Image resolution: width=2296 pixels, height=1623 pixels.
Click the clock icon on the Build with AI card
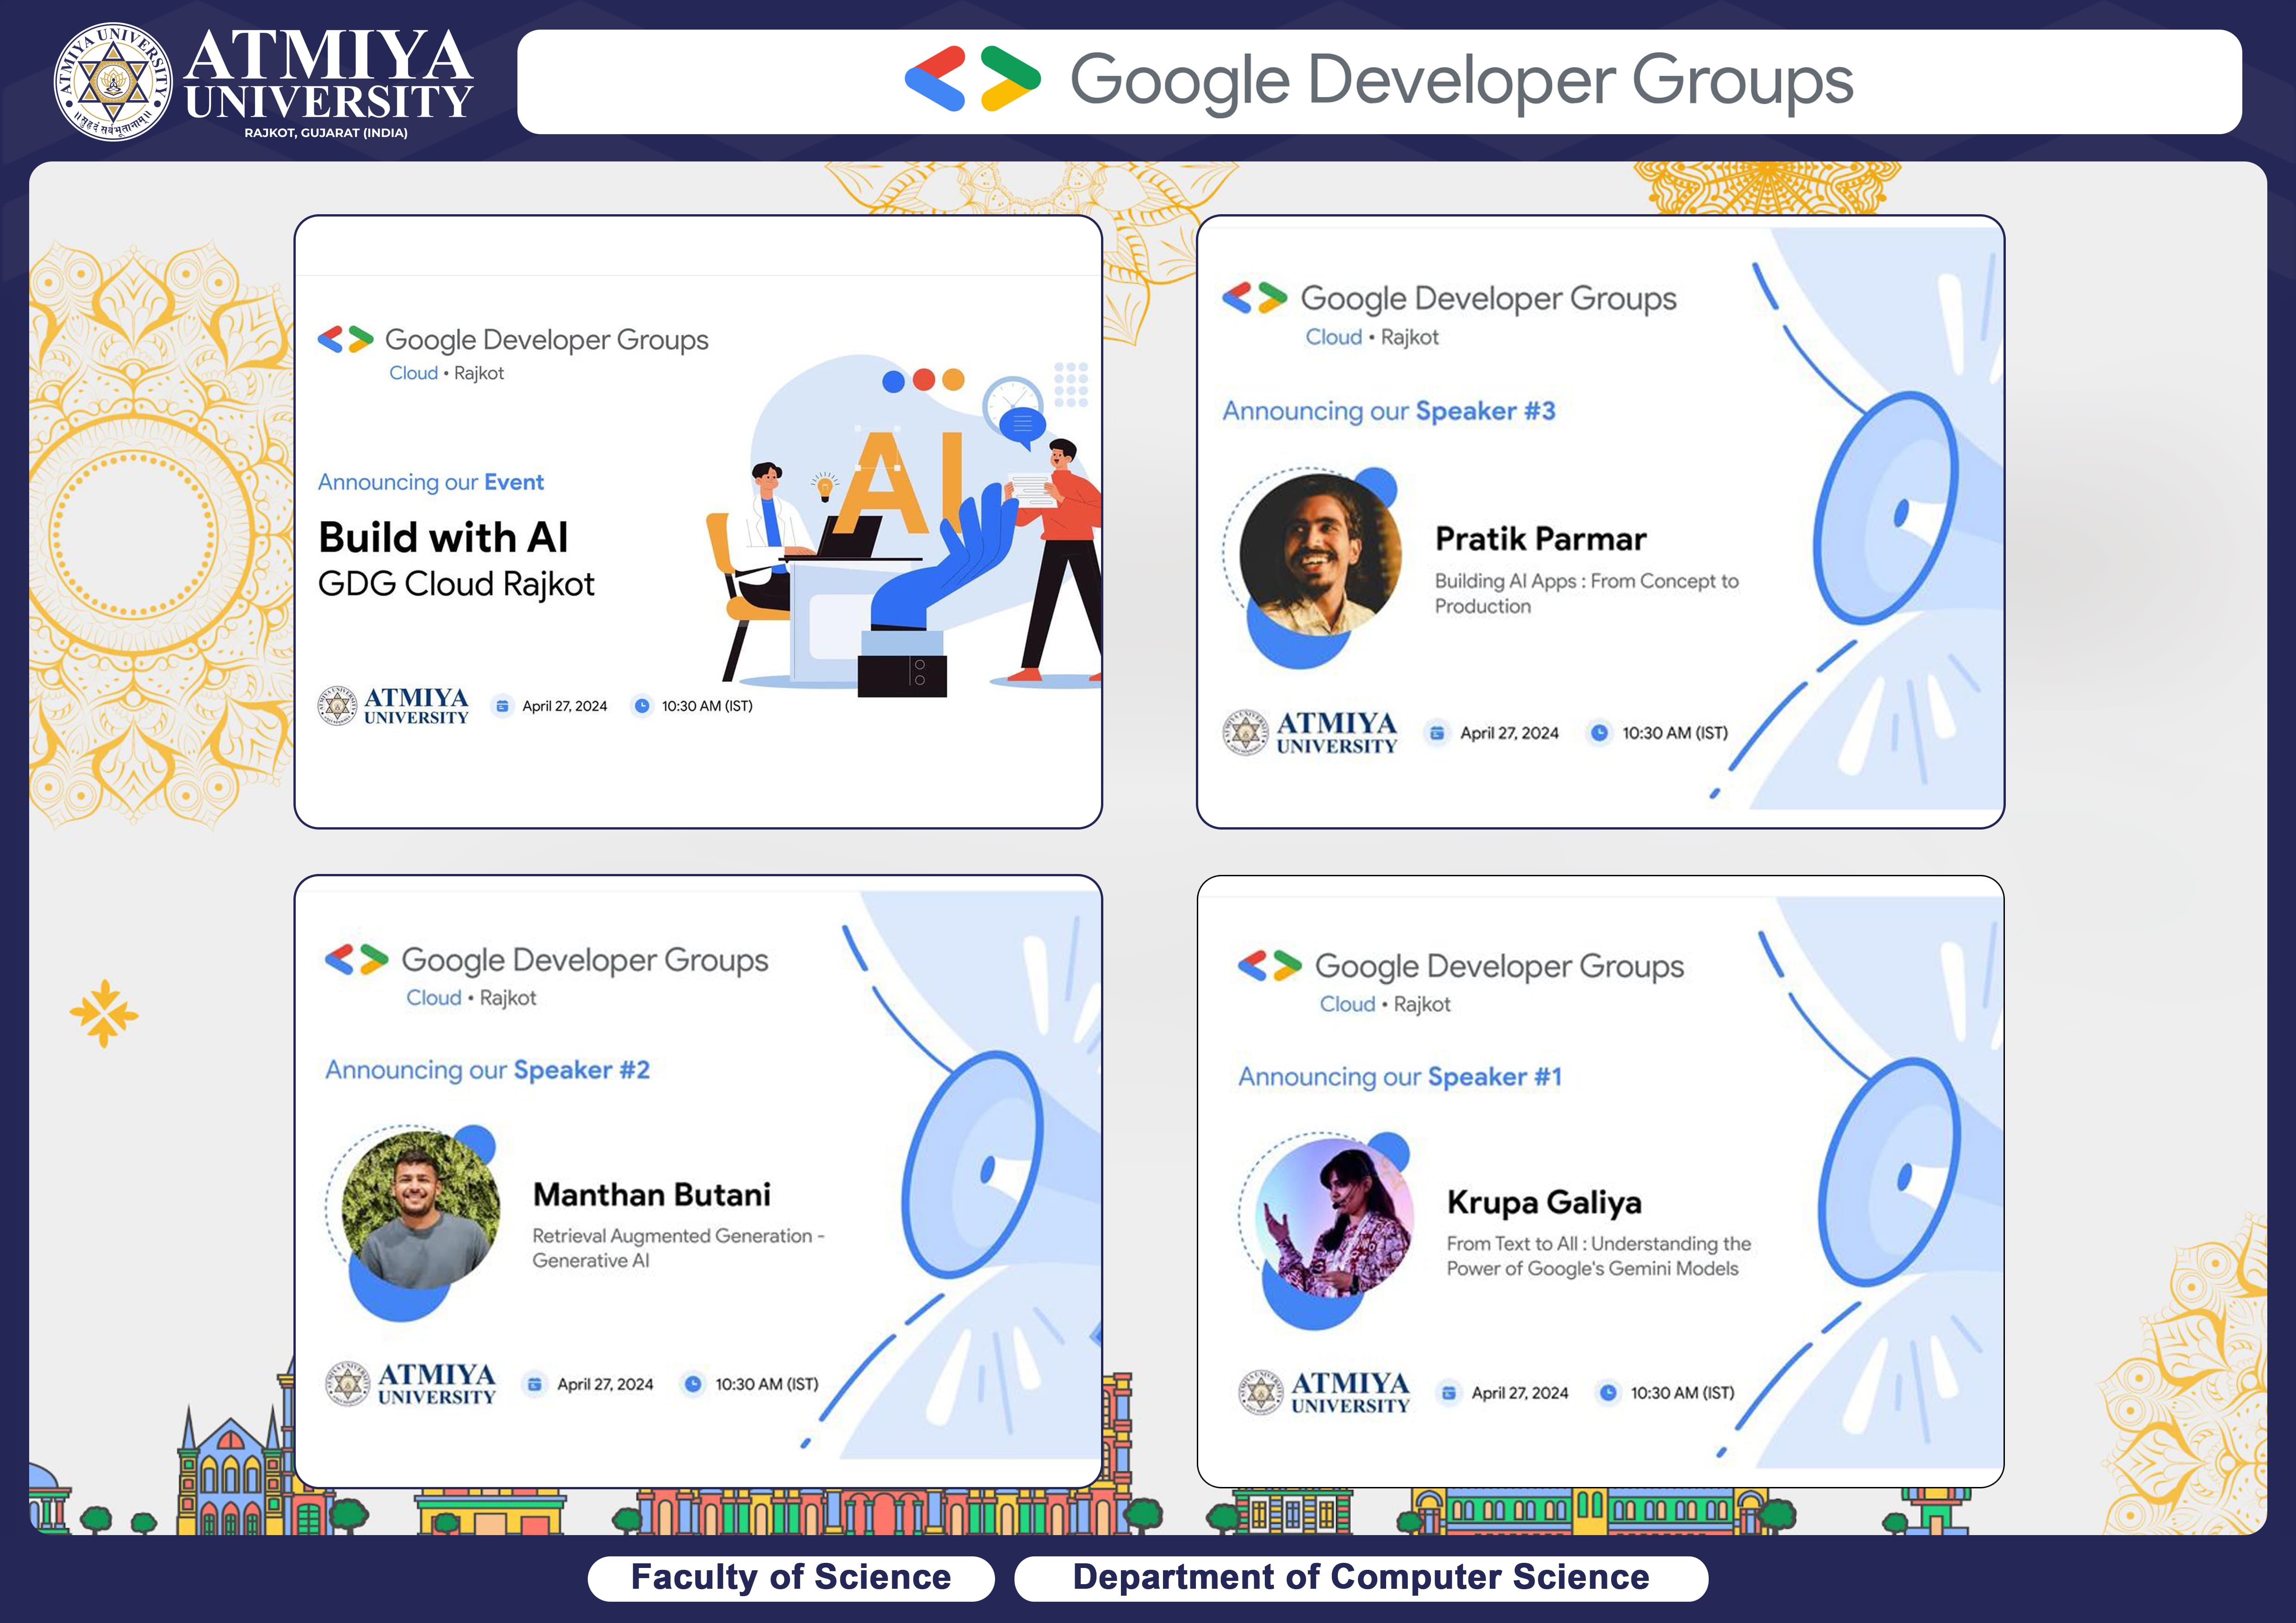tap(642, 706)
